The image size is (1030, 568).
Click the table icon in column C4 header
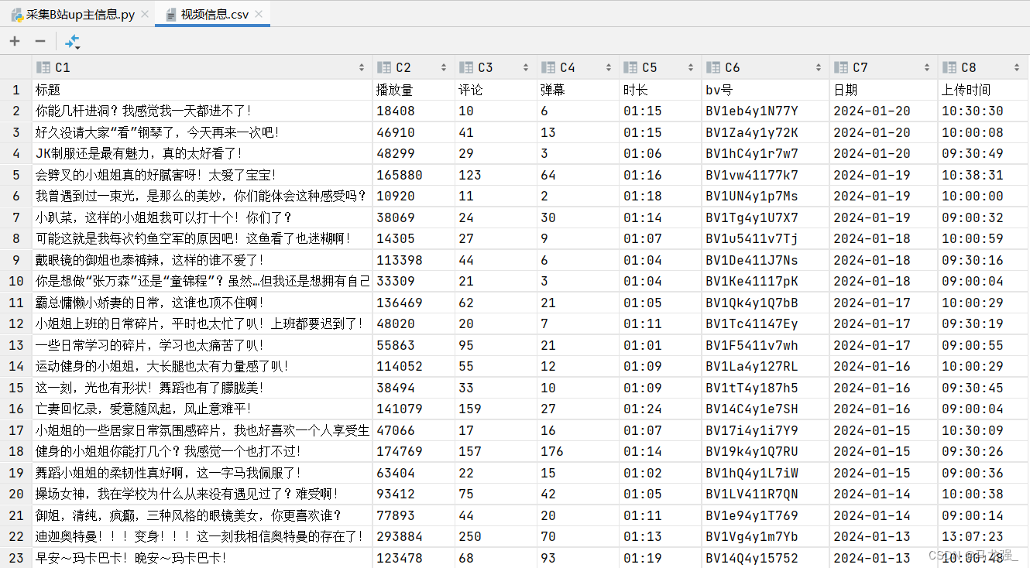point(548,67)
